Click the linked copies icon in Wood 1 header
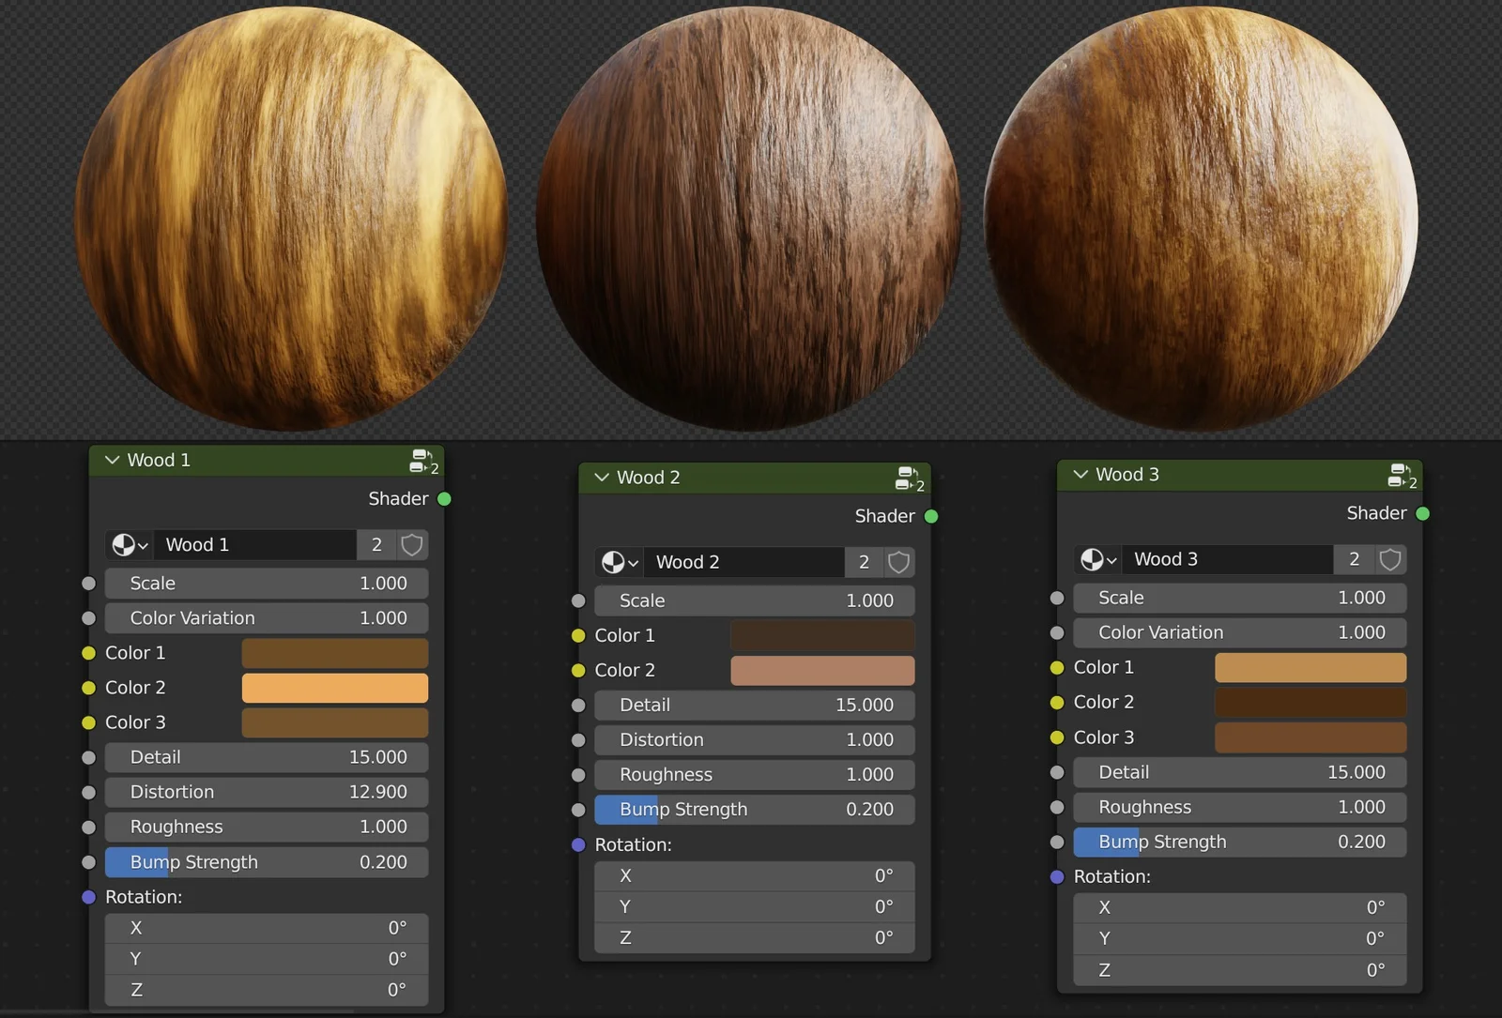 [422, 460]
